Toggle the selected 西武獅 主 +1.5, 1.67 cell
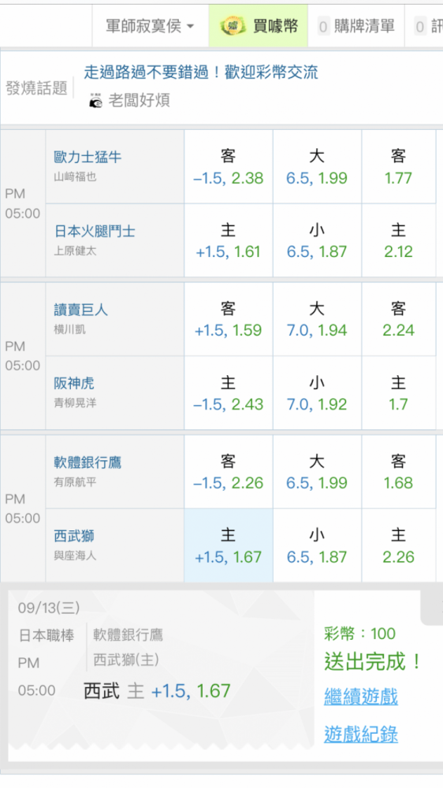 pyautogui.click(x=229, y=546)
